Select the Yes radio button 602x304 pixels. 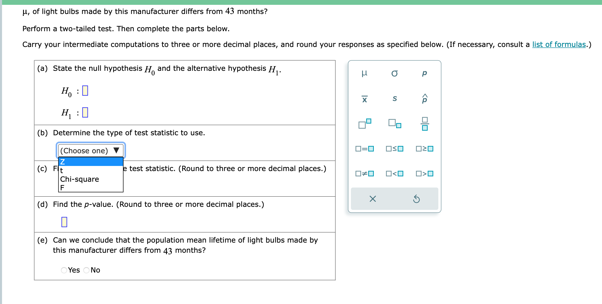tap(64, 270)
